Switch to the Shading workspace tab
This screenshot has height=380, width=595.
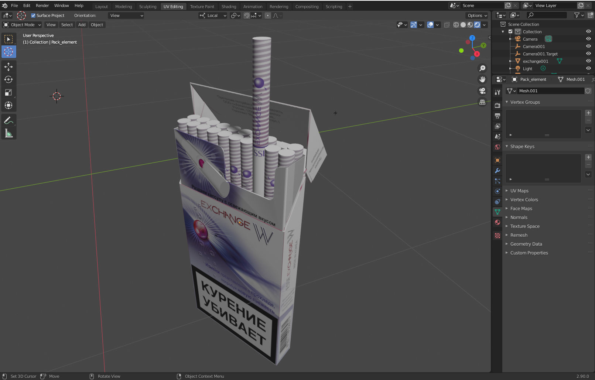click(x=229, y=6)
